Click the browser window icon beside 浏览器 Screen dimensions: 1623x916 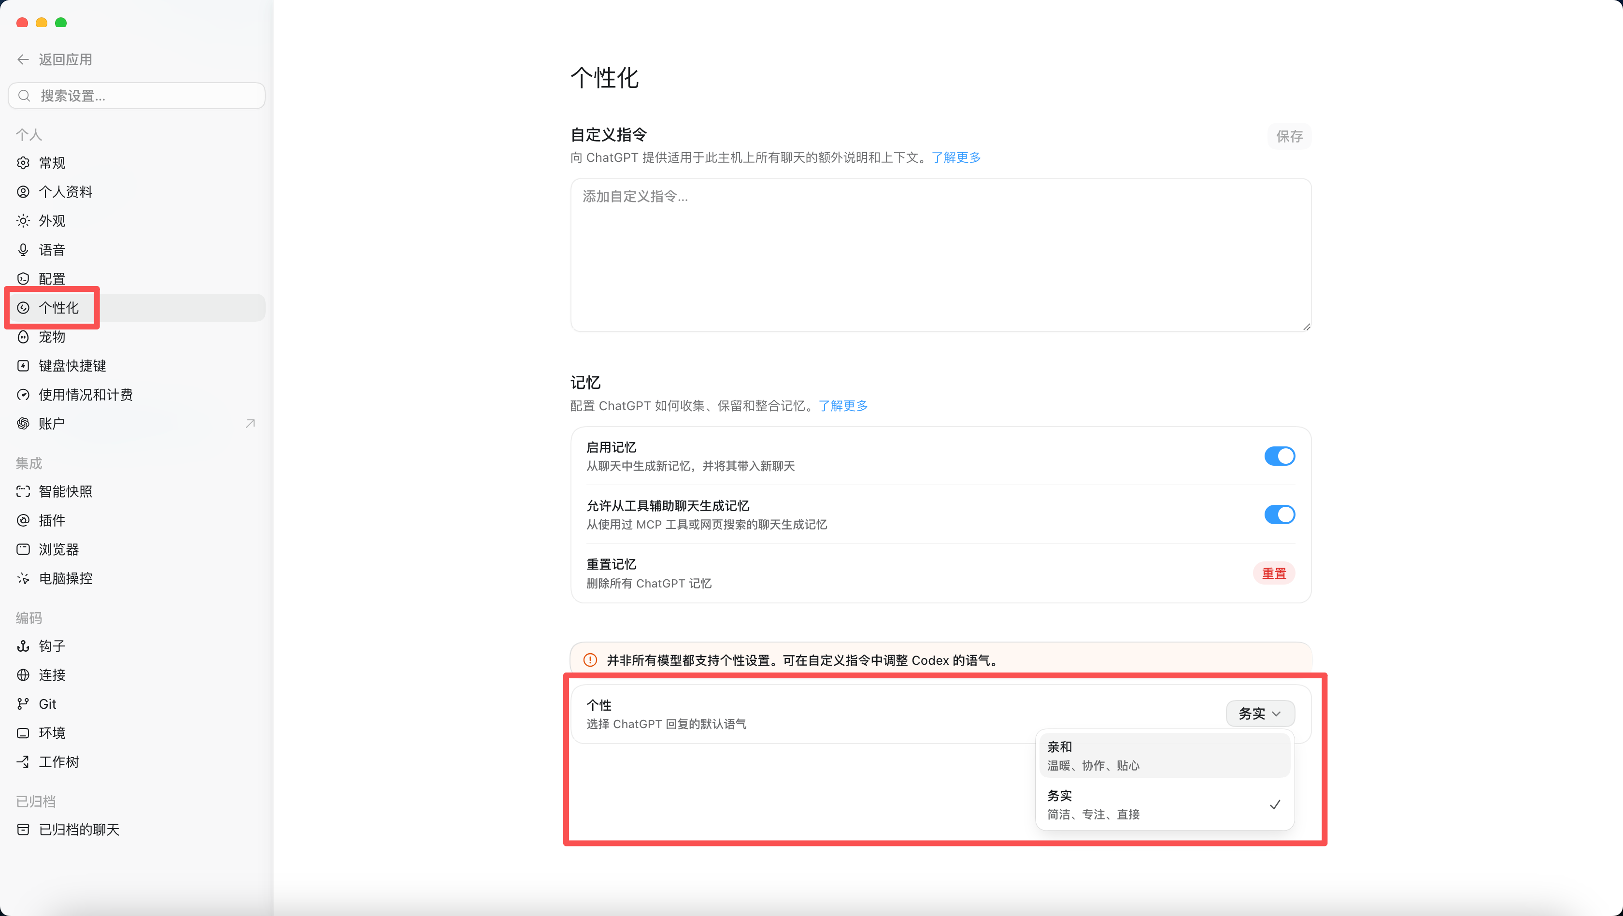23,549
